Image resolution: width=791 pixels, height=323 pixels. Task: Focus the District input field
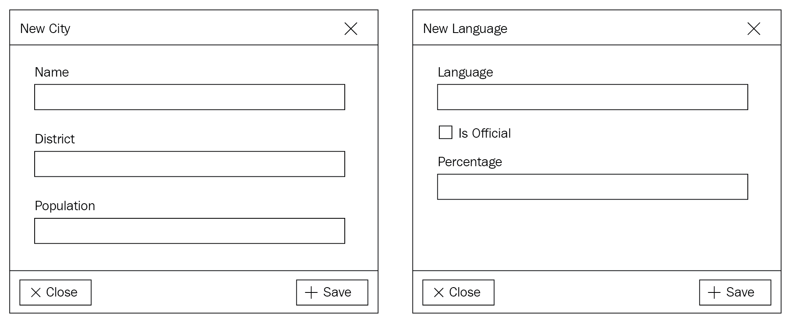189,164
